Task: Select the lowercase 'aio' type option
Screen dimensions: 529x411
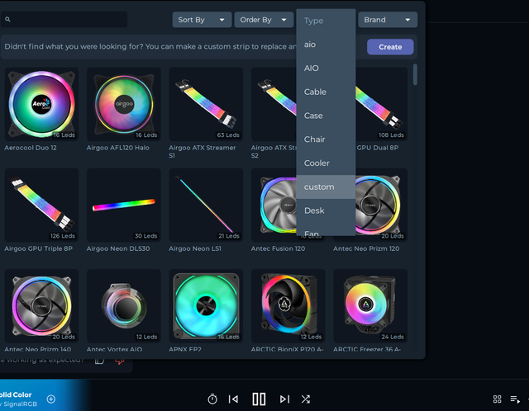Action: pos(326,45)
